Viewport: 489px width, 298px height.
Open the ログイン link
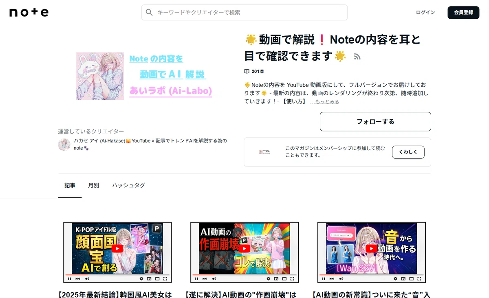tap(425, 13)
